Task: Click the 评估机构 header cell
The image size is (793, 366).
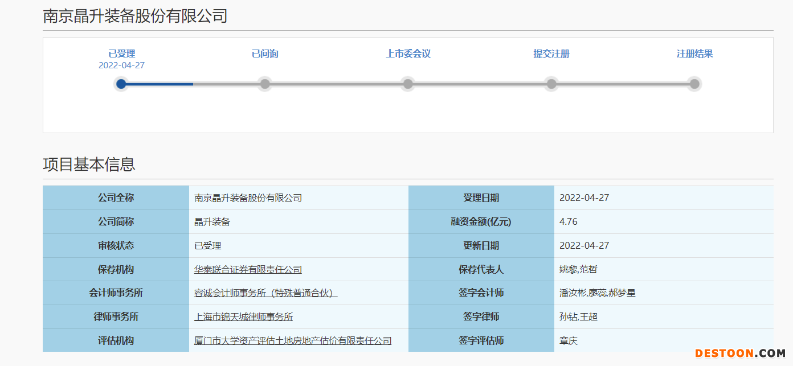Action: pos(116,341)
